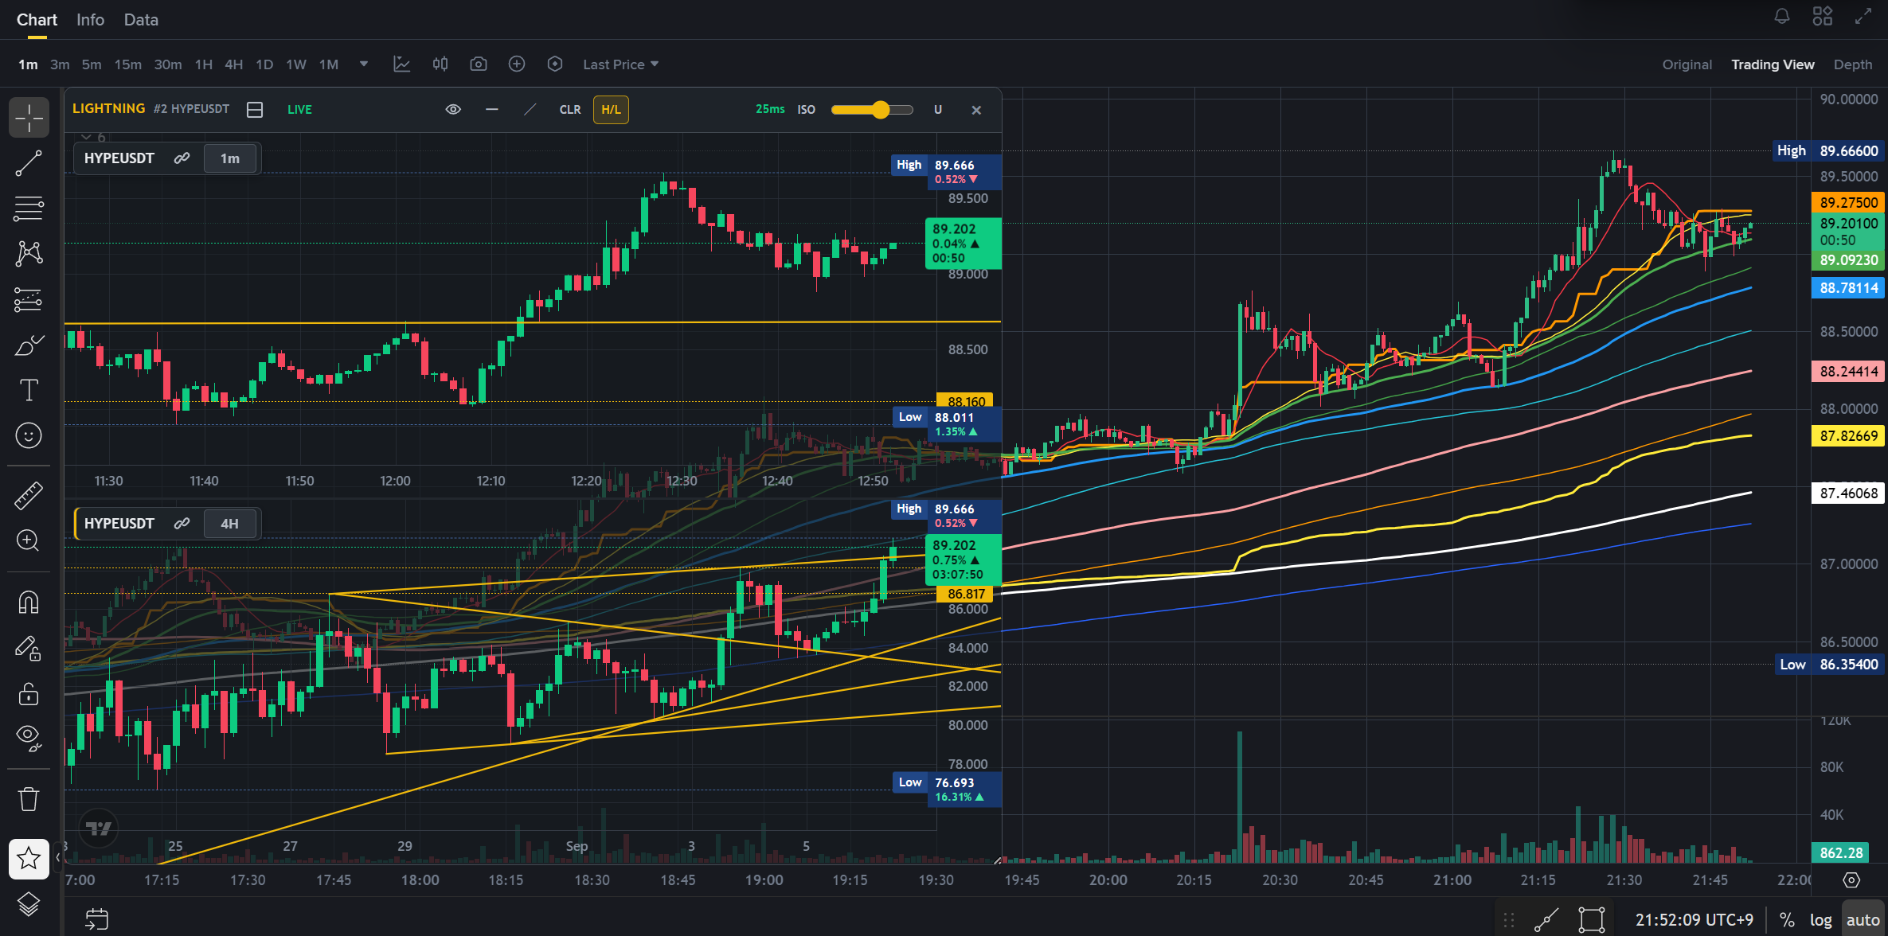Viewport: 1888px width, 936px height.
Task: Select the 4H timeframe in top bar
Action: [233, 64]
